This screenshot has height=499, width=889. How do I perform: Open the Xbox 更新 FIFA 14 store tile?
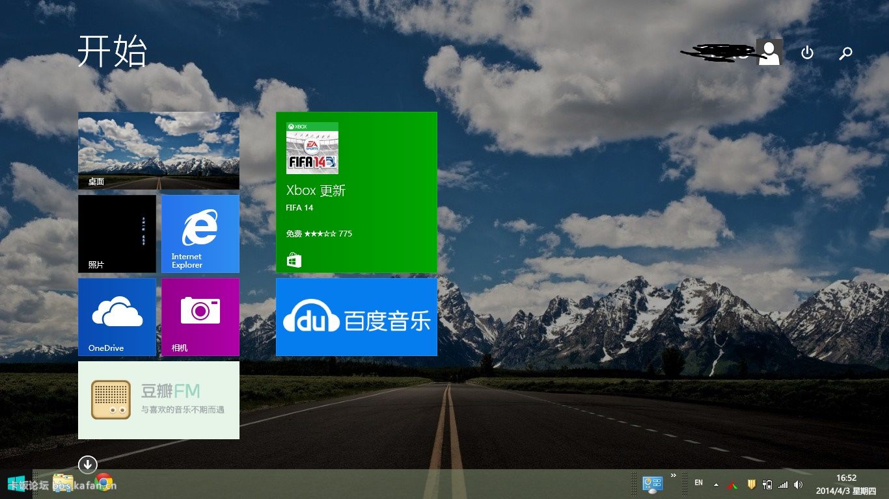click(357, 192)
